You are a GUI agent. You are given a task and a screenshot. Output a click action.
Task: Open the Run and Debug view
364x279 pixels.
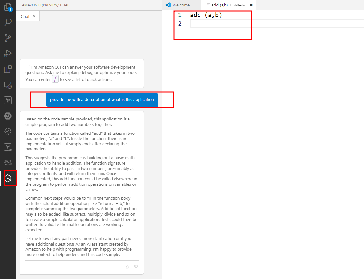8,54
